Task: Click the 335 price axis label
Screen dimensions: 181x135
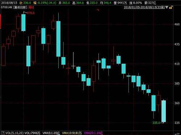Action: [x=177, y=123]
